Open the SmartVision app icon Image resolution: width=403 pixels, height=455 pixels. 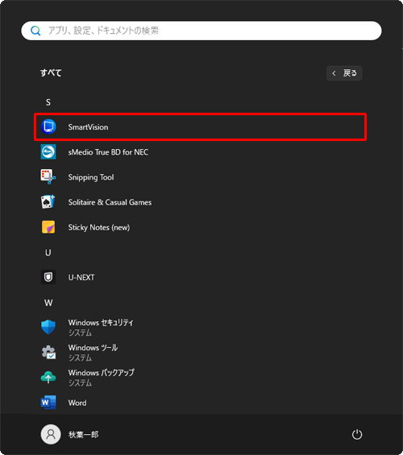pyautogui.click(x=48, y=126)
